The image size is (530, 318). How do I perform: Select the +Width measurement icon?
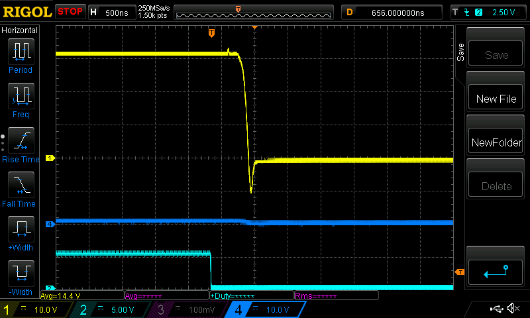pos(21,229)
